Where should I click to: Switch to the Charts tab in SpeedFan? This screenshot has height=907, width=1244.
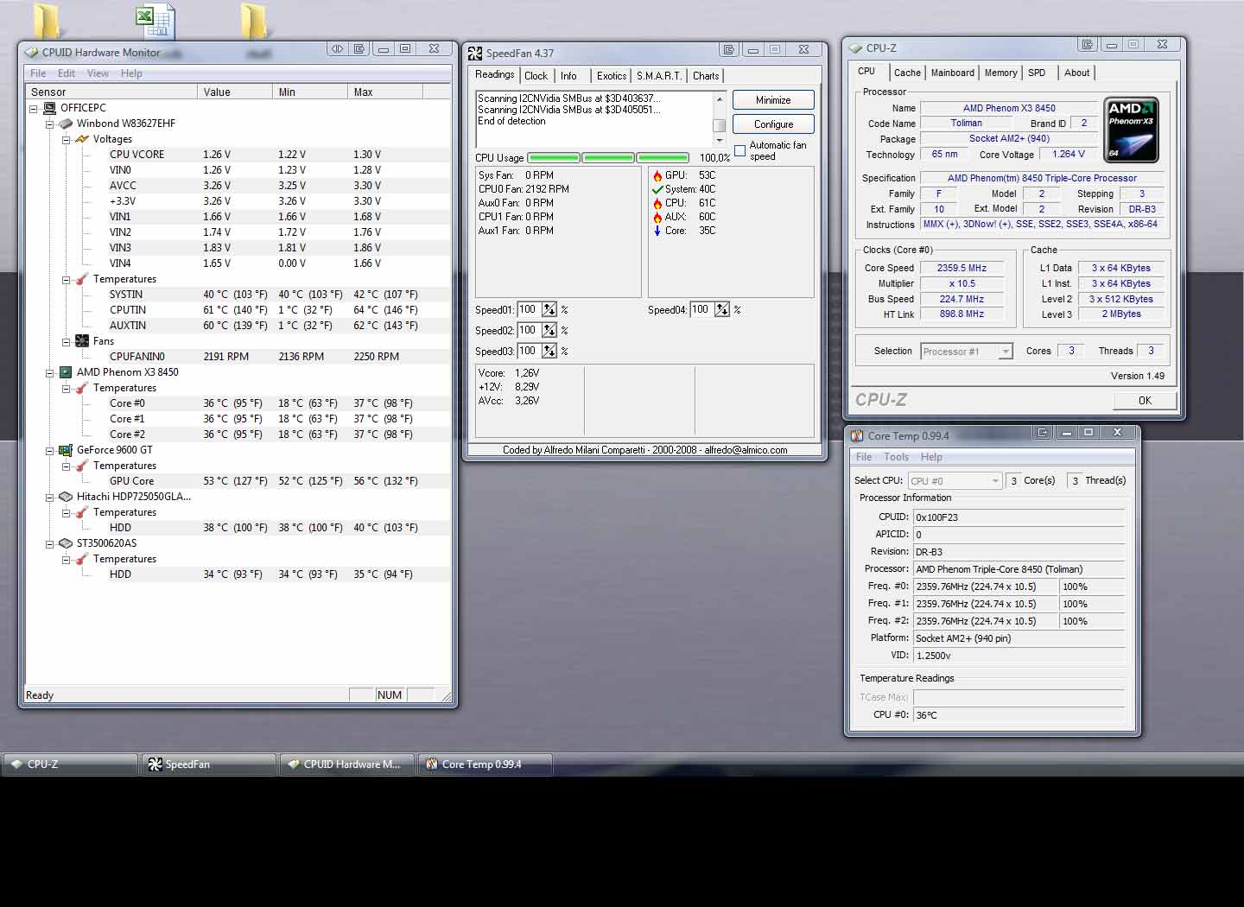[706, 76]
